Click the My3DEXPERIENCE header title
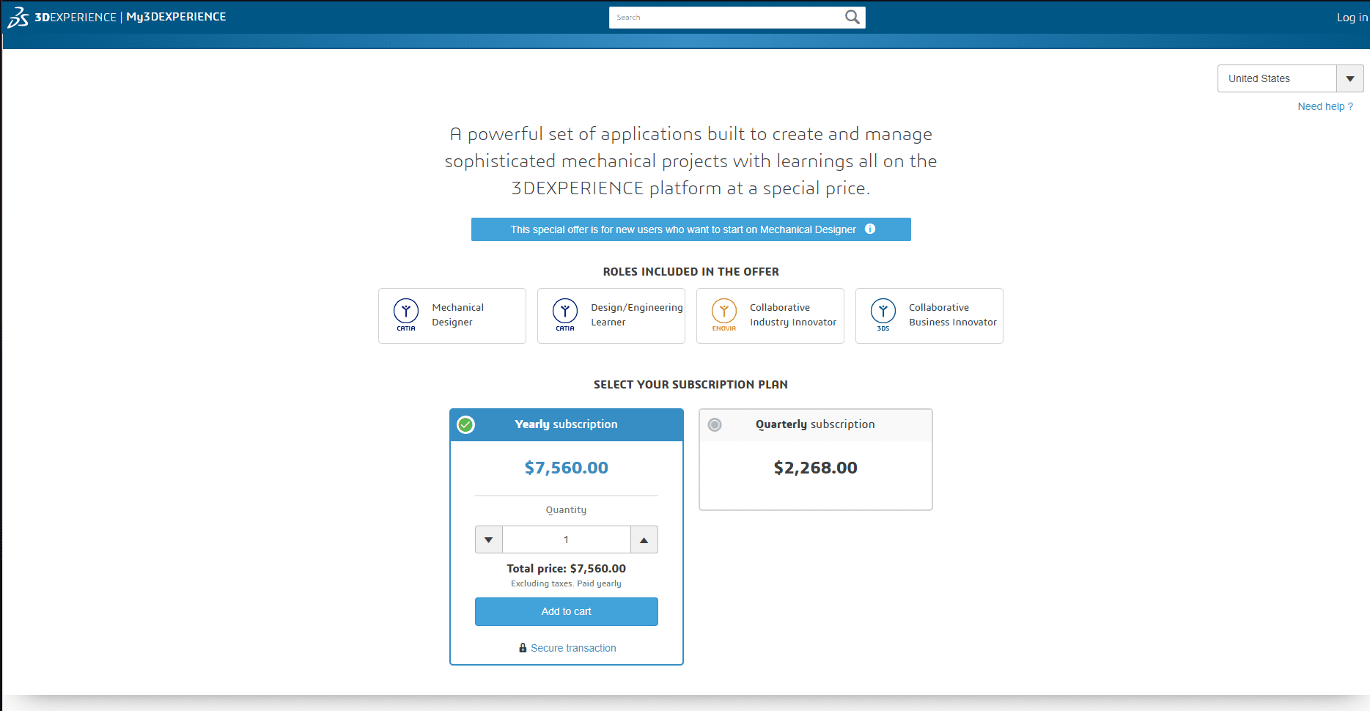This screenshot has width=1370, height=711. [x=176, y=17]
